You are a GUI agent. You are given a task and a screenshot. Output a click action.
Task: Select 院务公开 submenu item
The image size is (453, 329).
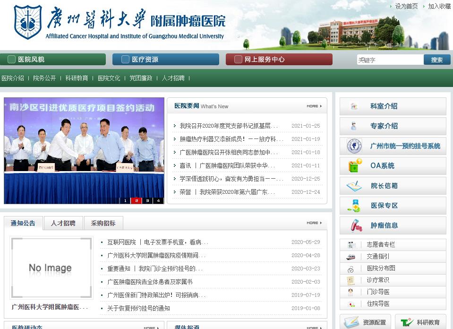pos(44,78)
